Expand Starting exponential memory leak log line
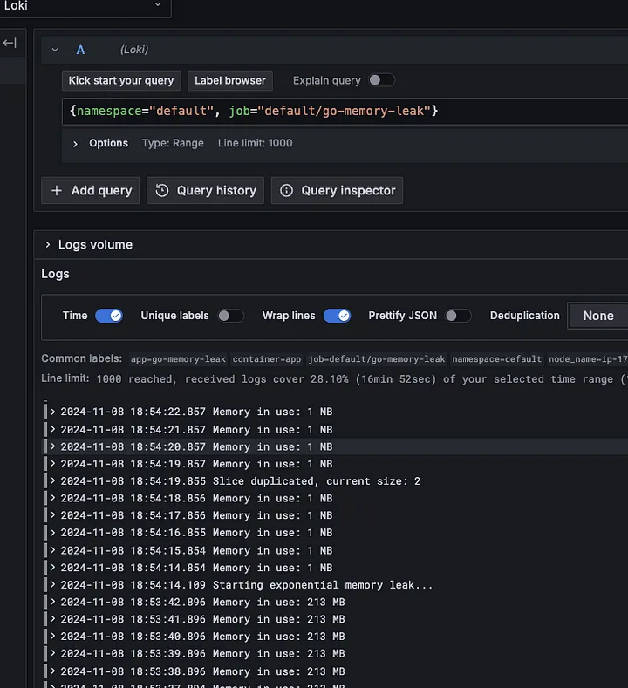628x688 pixels. click(x=53, y=584)
